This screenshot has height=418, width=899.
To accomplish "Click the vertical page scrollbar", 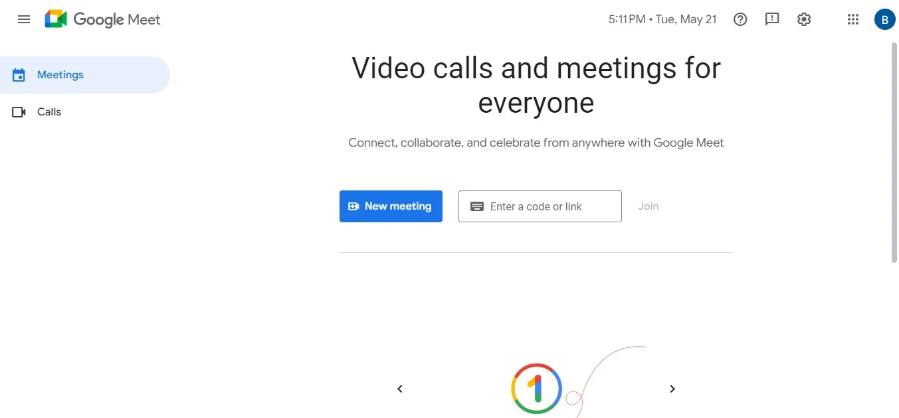I will tap(894, 153).
